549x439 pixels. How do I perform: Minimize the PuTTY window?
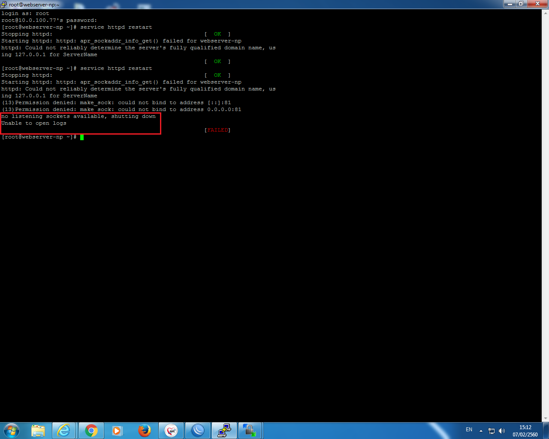pos(510,4)
